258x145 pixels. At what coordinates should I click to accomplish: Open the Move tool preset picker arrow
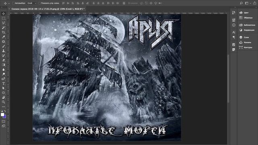point(9,3)
